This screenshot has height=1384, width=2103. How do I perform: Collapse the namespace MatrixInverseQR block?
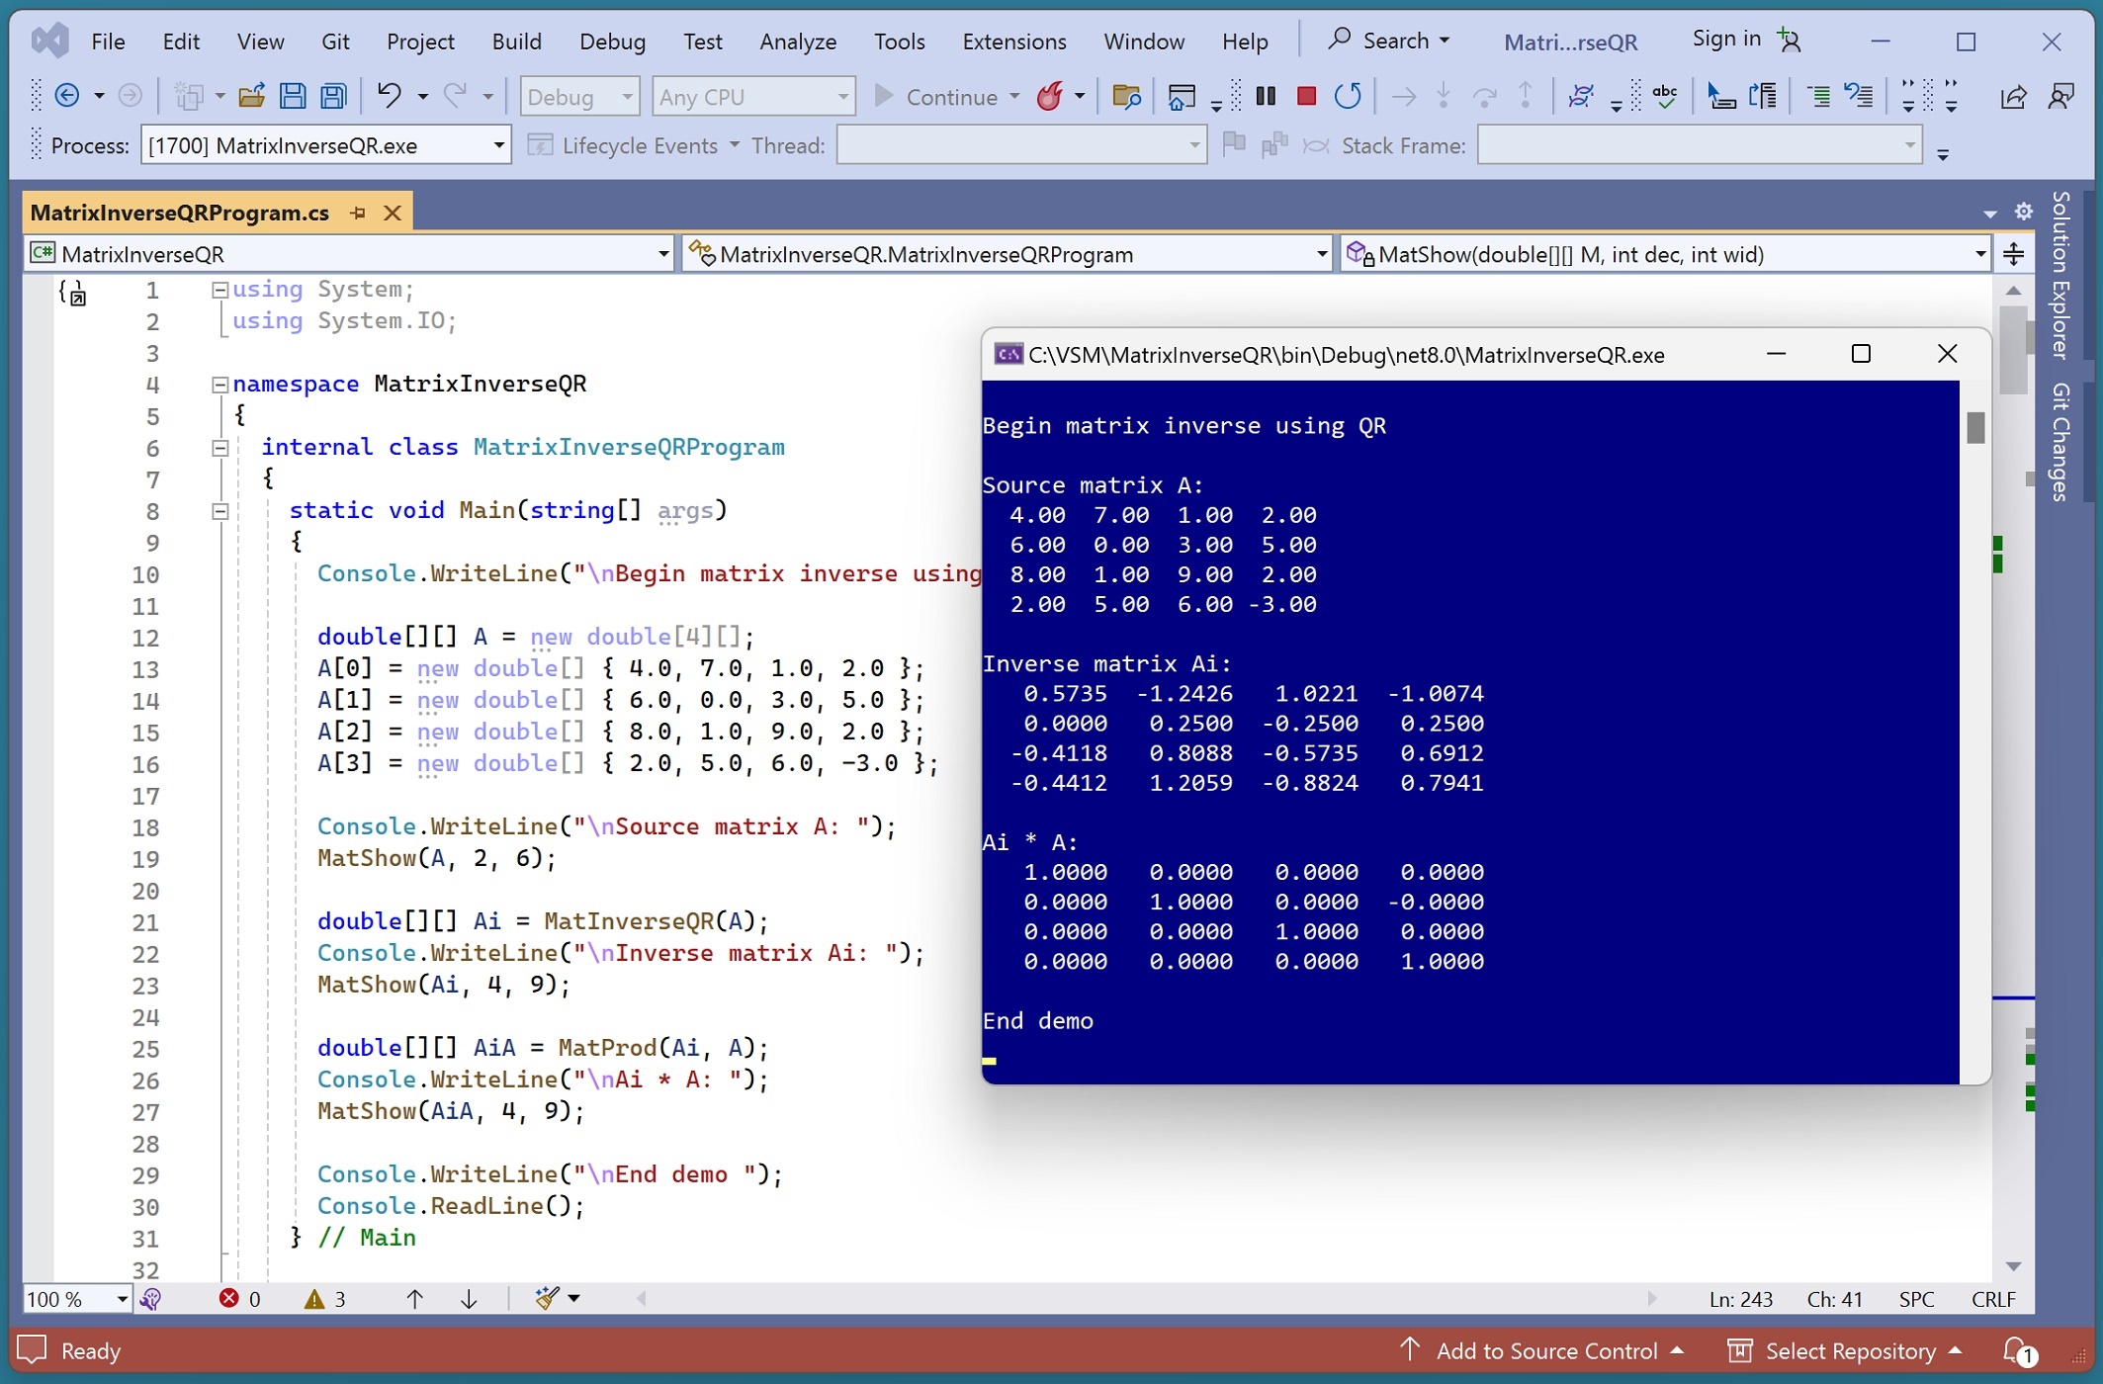pyautogui.click(x=220, y=385)
